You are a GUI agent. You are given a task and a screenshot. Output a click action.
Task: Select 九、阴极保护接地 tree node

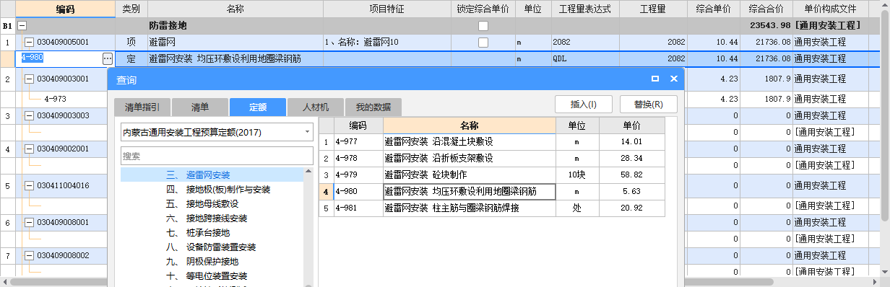pos(202,261)
